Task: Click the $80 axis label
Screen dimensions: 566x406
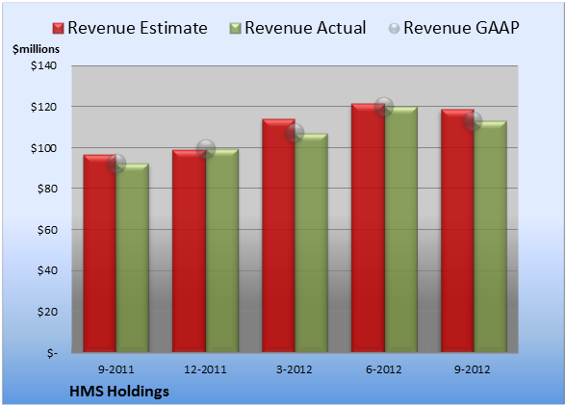Action: click(x=47, y=189)
